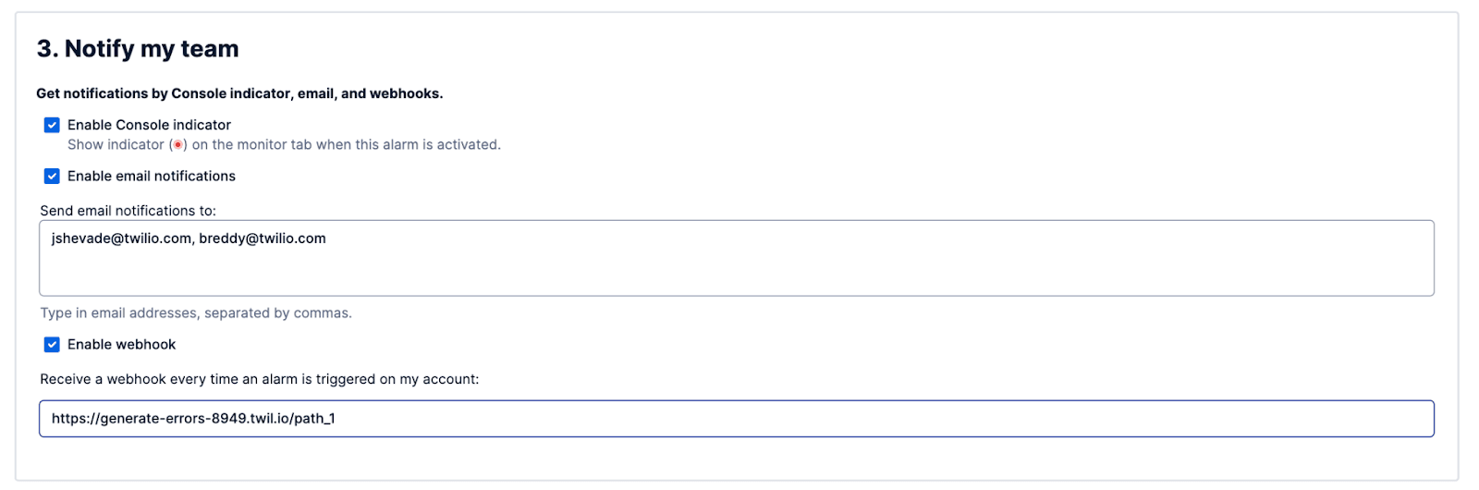Click the "path_1" ending of the webhook URL

click(x=315, y=419)
